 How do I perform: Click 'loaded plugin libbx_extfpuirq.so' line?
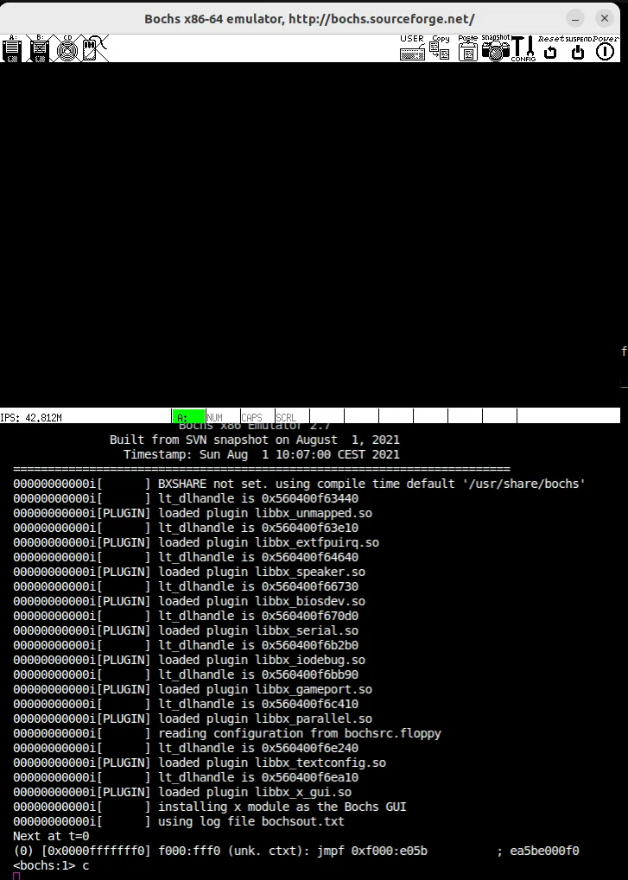pyautogui.click(x=196, y=542)
